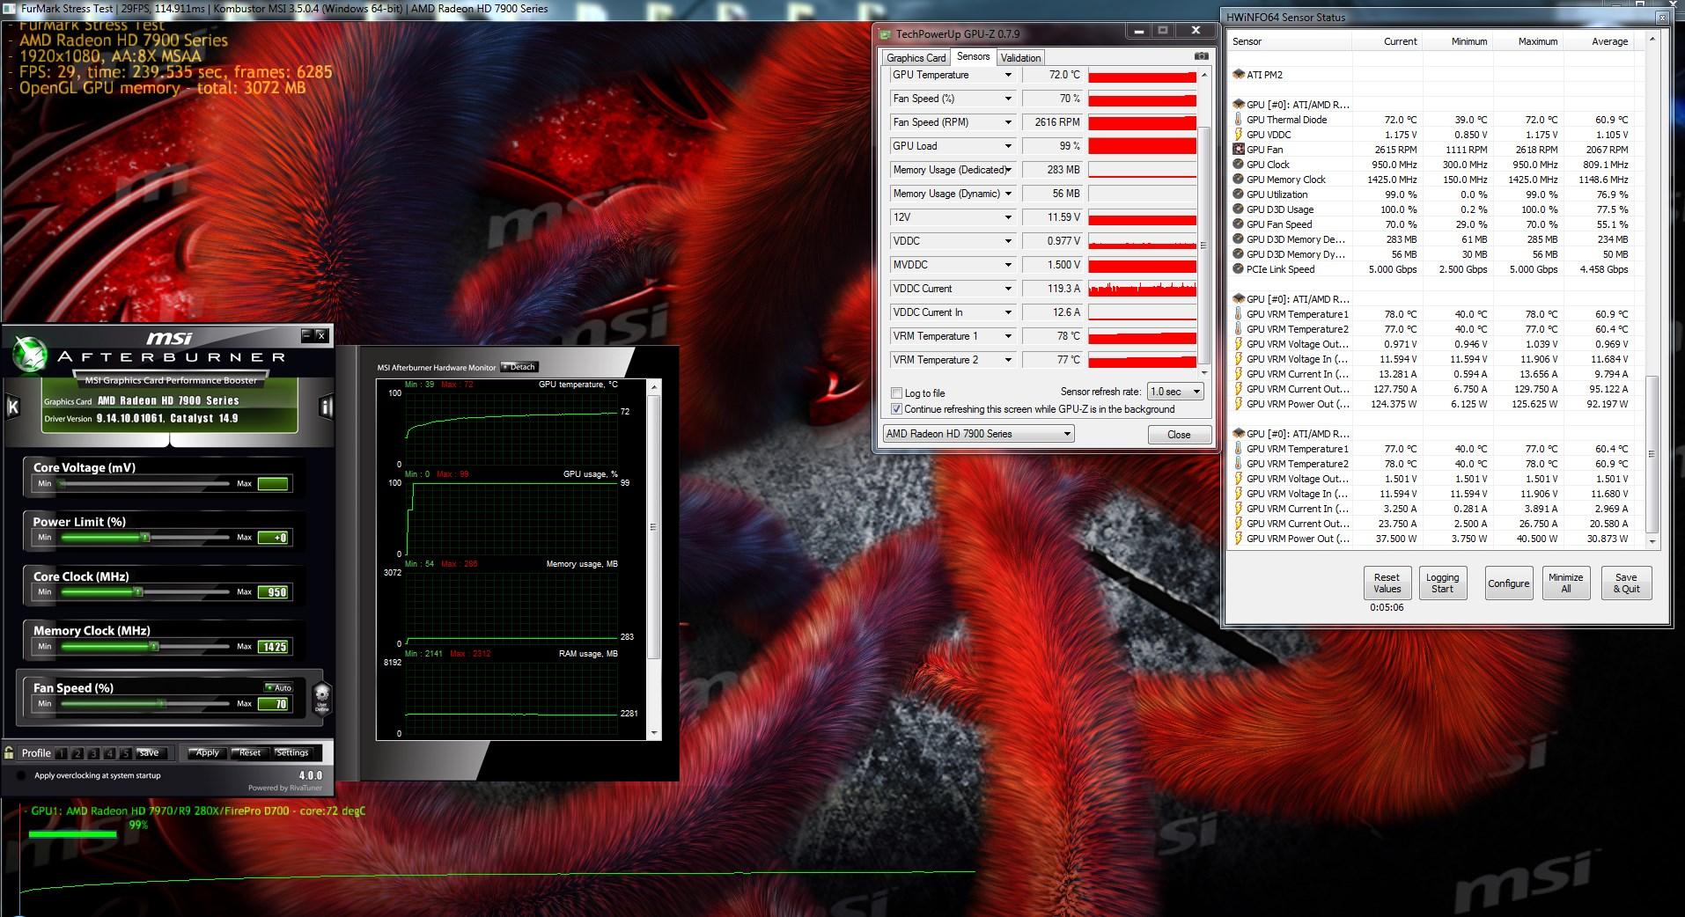
Task: Click the GPU D3D Memory Dedicated gauge icon
Action: coord(1238,239)
